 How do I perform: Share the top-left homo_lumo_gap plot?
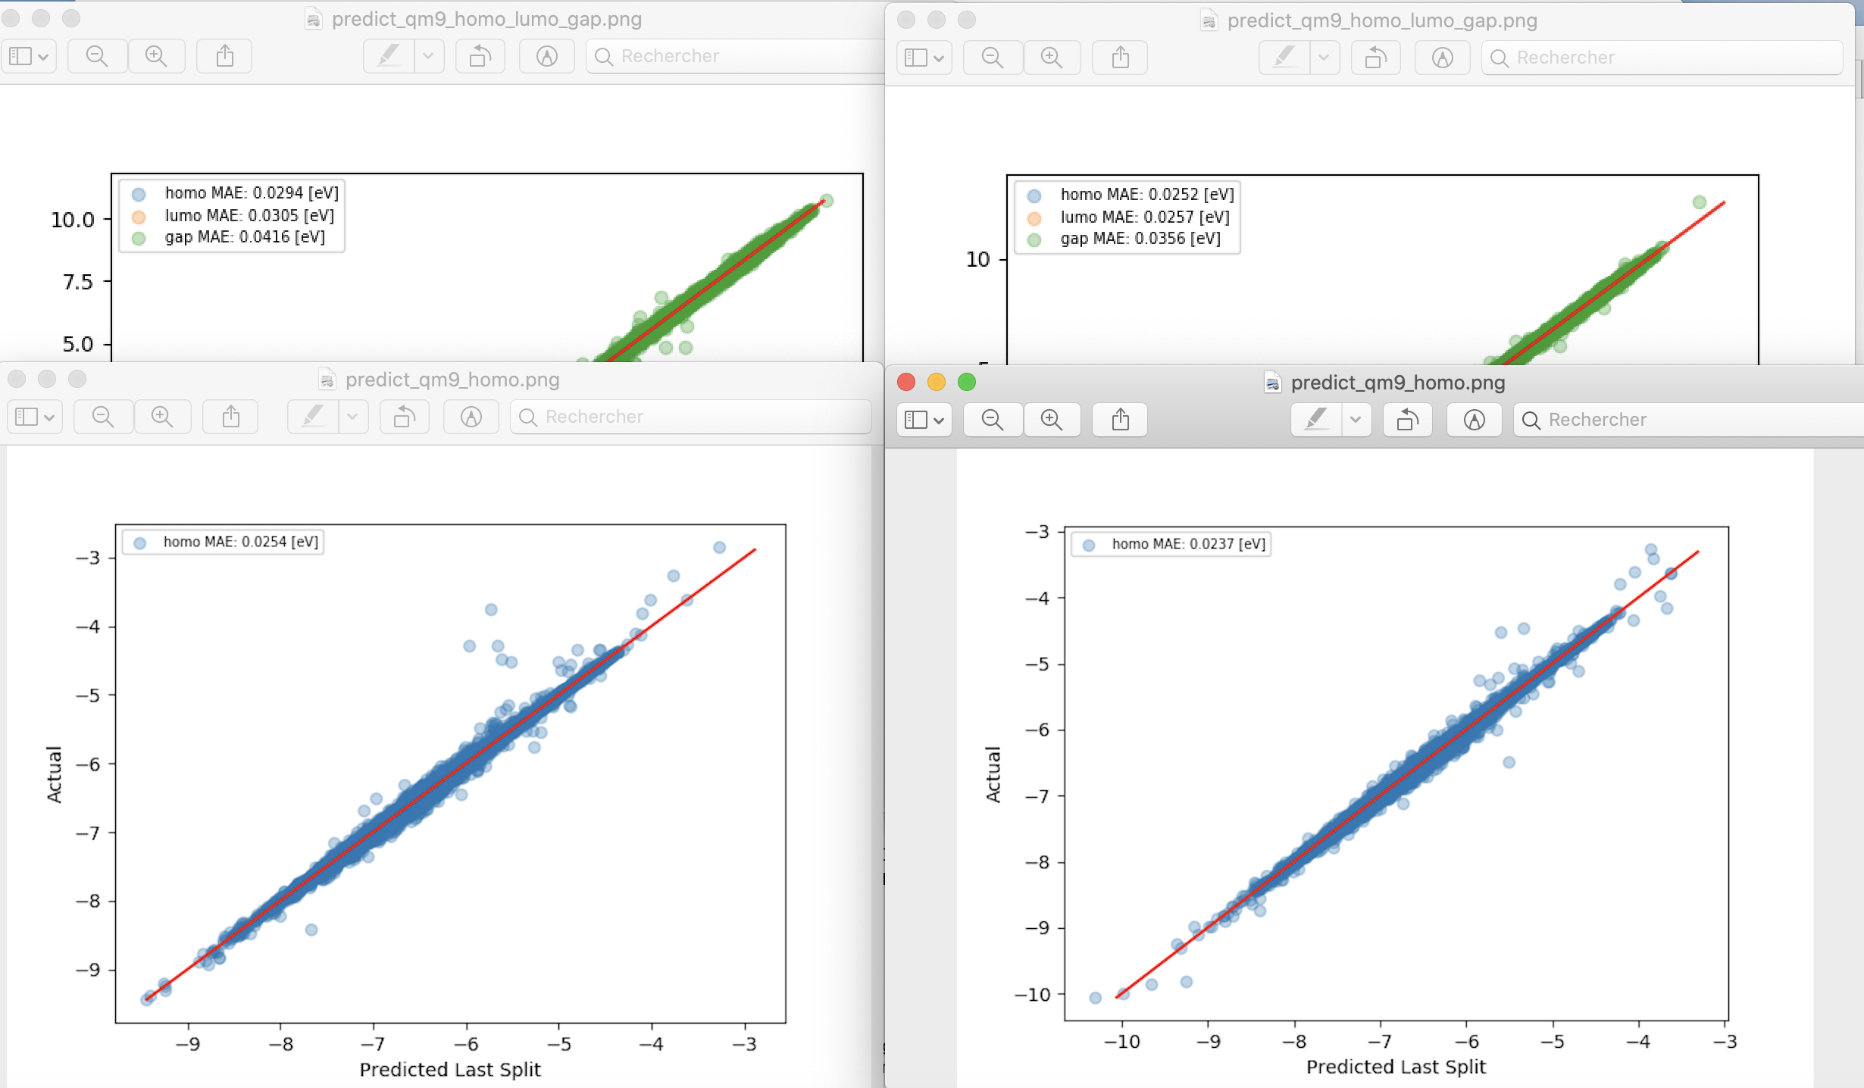[223, 55]
